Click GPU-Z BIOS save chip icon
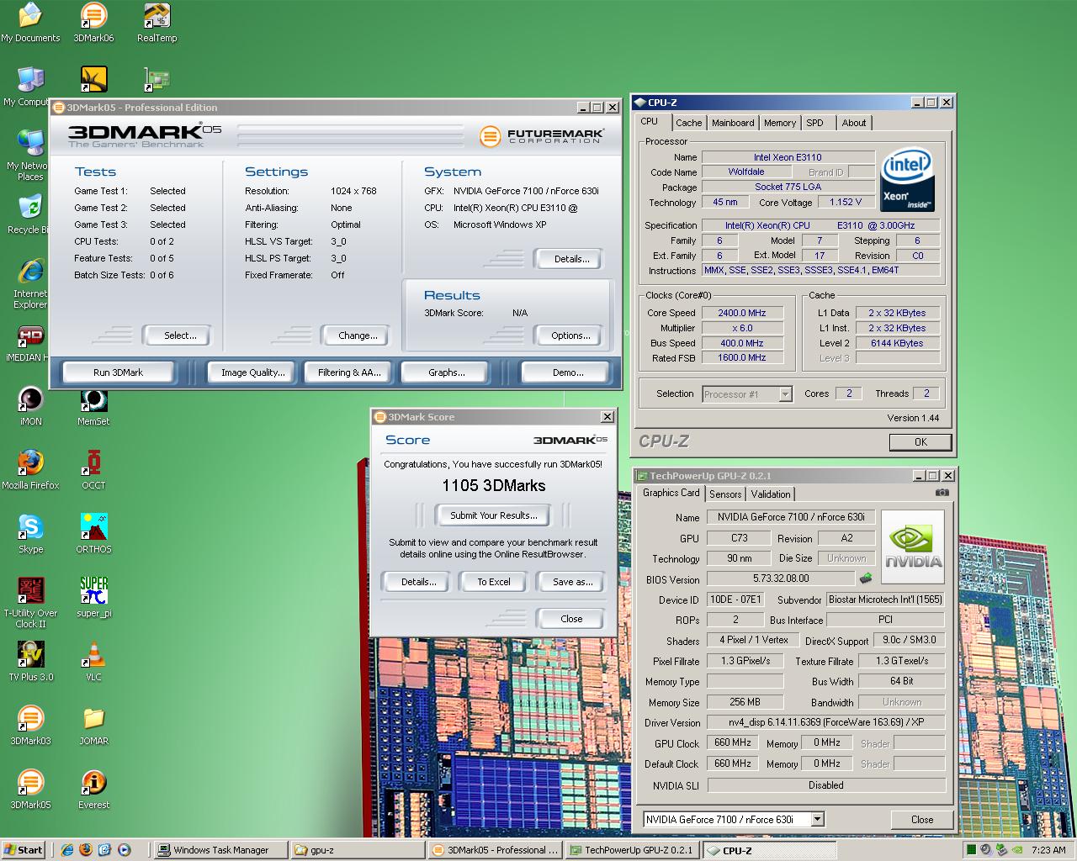This screenshot has width=1077, height=861. (865, 578)
